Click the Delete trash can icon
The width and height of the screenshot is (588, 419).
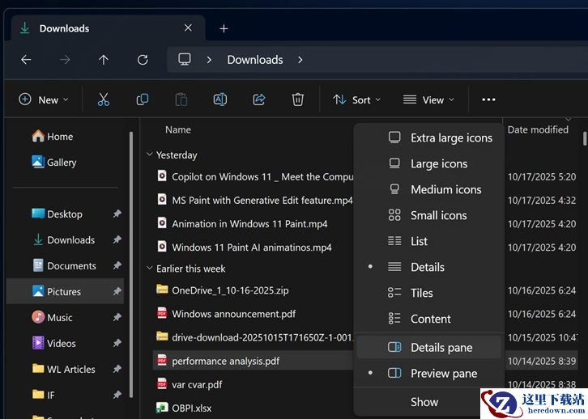[x=298, y=99]
